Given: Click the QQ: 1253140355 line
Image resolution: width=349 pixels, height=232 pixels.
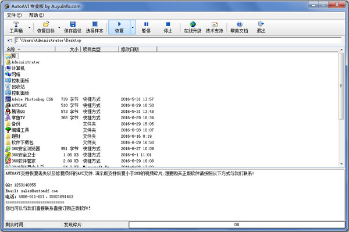Looking at the screenshot, I should (21, 185).
